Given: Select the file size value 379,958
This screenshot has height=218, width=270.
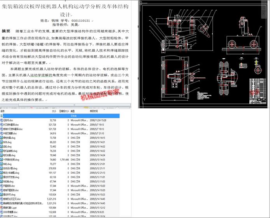Looking at the screenshot, I should [53, 168].
